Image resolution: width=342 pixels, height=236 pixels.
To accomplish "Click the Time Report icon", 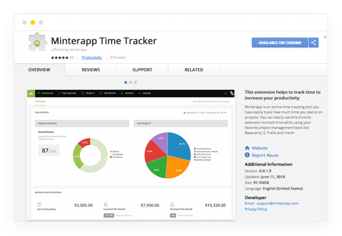I will point(101,93).
